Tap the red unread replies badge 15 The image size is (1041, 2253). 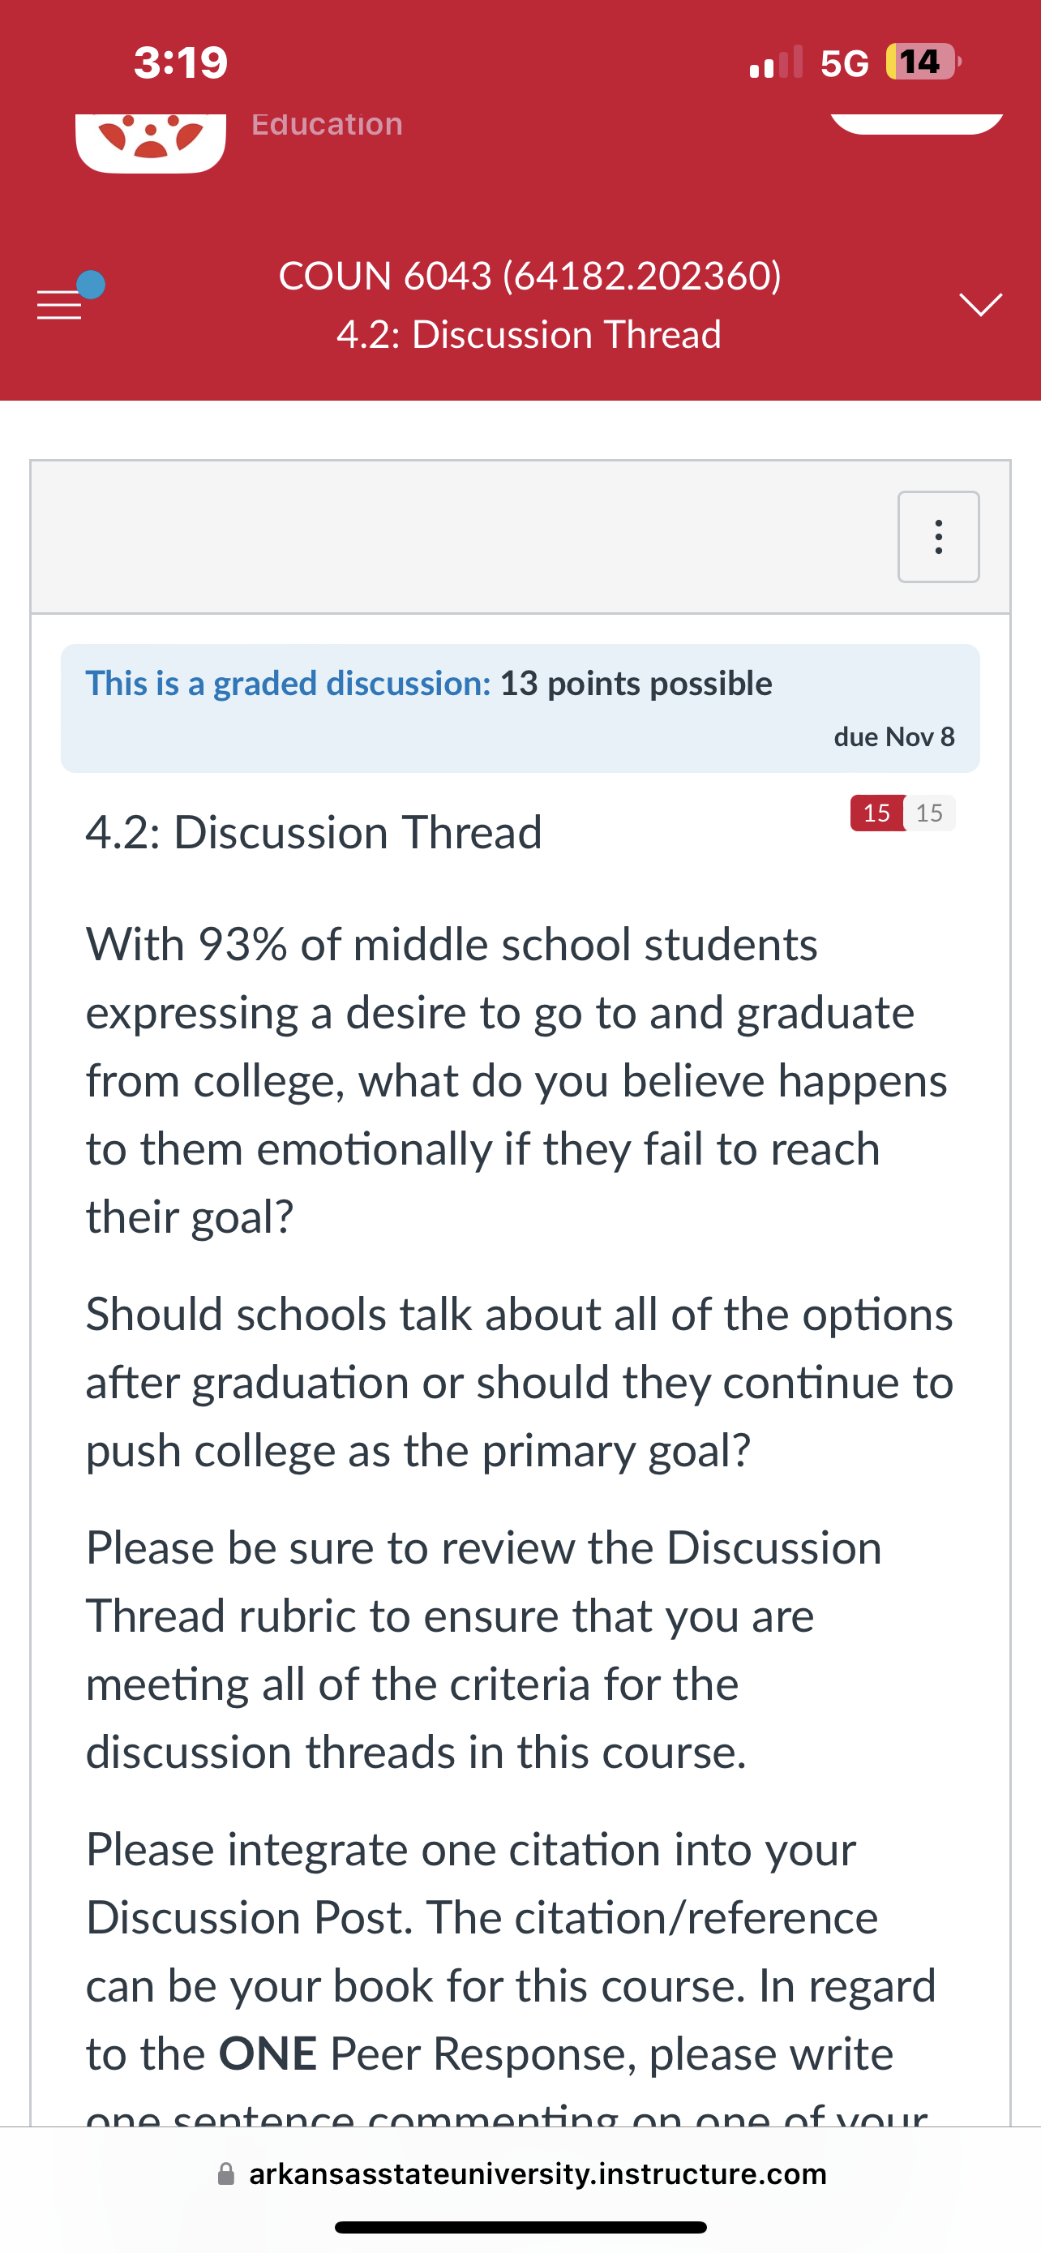(x=876, y=813)
